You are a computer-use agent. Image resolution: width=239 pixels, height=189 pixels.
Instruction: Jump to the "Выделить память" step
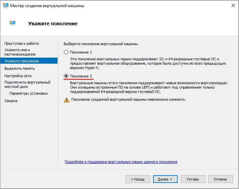coord(19,68)
